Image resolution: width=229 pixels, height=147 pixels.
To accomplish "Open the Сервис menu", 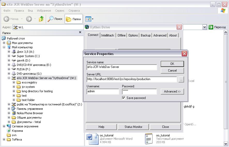I will coord(60,11).
